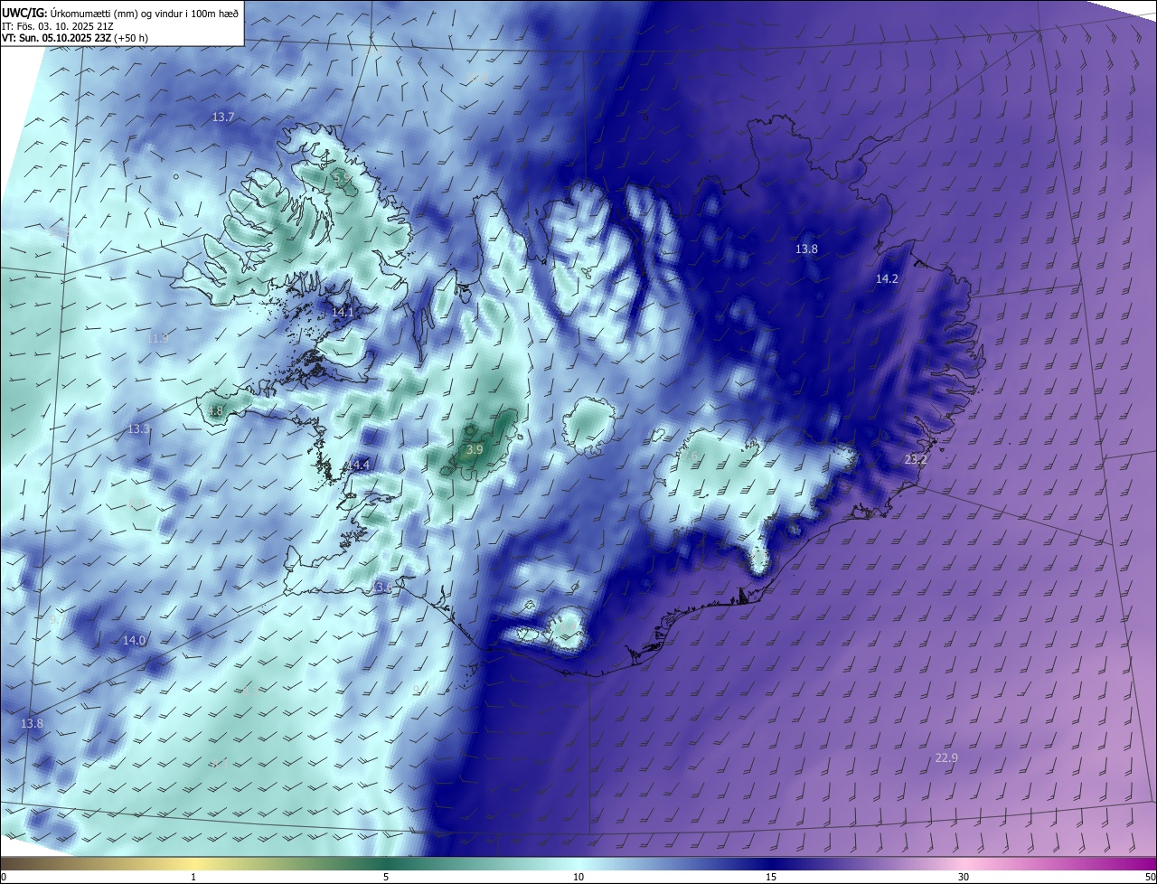
Task: Click the map value "13.3"
Action: click(x=138, y=428)
